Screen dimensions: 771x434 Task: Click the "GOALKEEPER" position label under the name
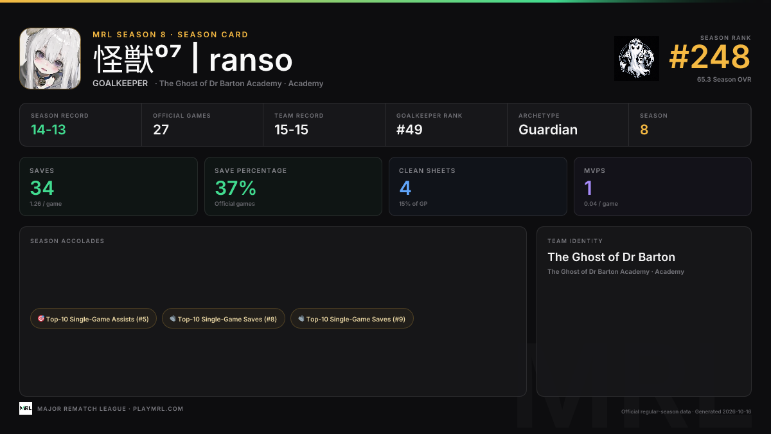pyautogui.click(x=120, y=84)
